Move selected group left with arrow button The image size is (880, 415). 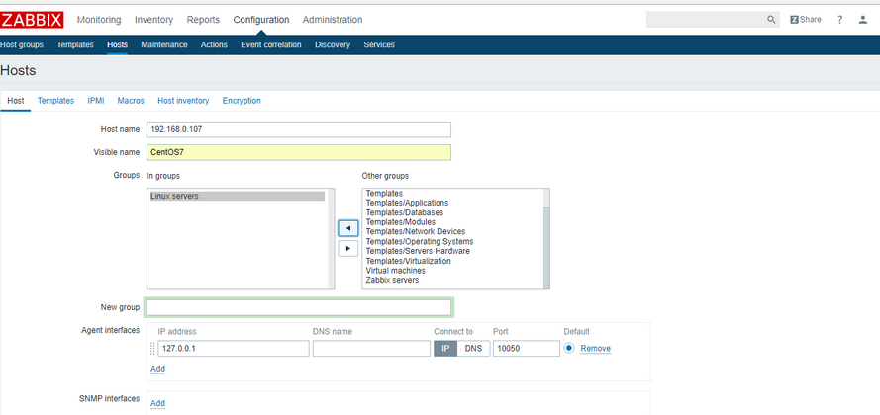pyautogui.click(x=348, y=228)
